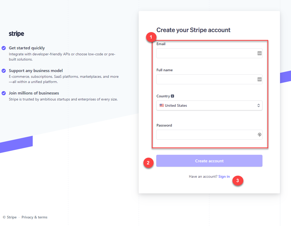Click the US flag in the Country selector

(x=162, y=105)
